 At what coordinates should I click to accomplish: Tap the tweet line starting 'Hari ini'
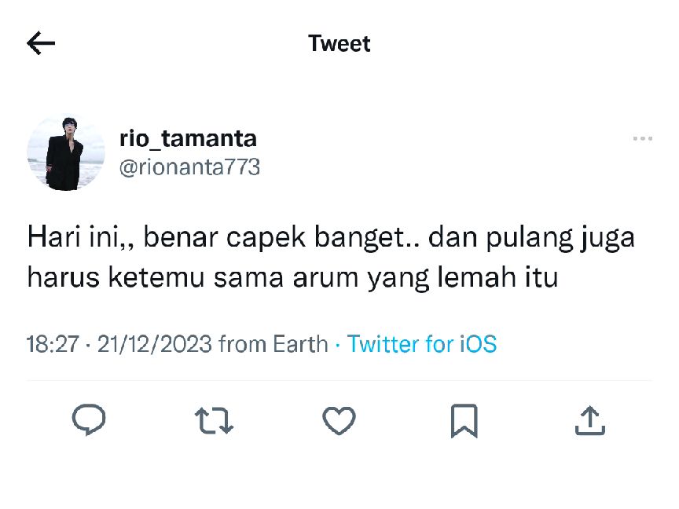331,238
